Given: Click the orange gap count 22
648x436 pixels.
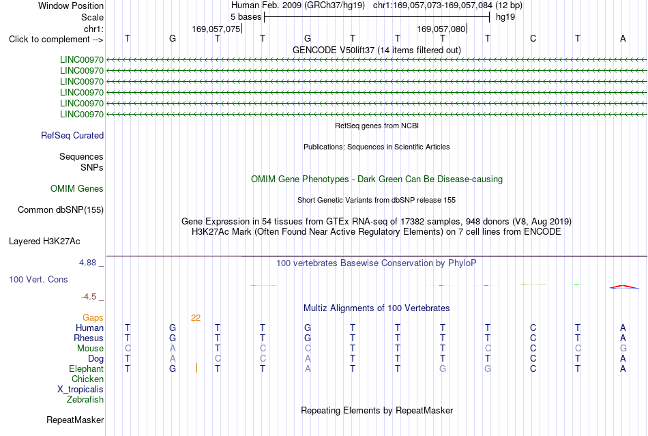Looking at the screenshot, I should [196, 318].
